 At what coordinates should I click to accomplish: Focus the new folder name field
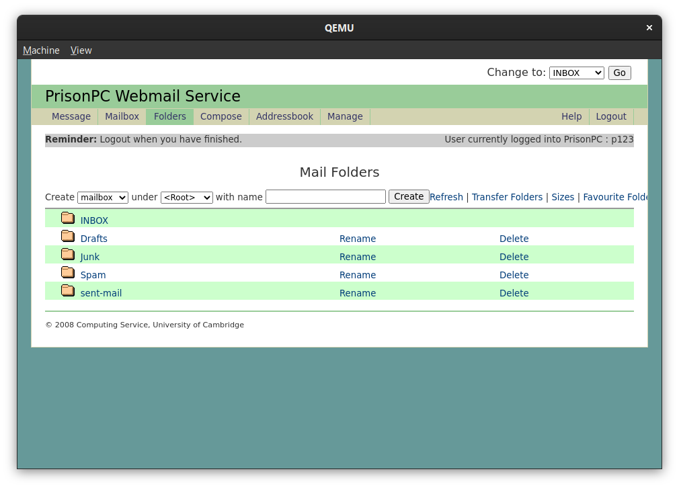(x=325, y=196)
